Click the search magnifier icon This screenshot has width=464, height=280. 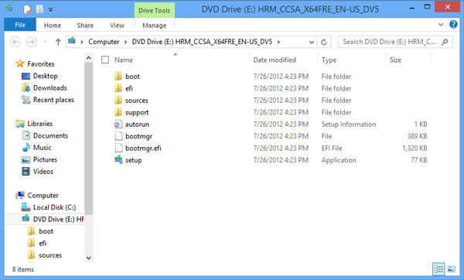(x=445, y=42)
